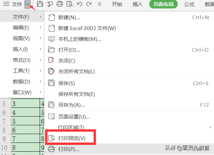Choose 新建 Excel 2003 文件(W)
The image size is (214, 155).
(x=129, y=28)
